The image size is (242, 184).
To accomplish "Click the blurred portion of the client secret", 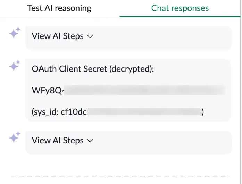I will pos(145,90).
